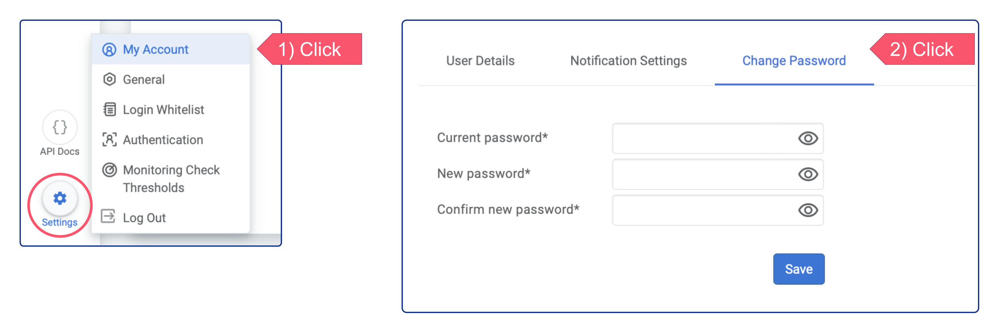Click the Authentication icon in the menu

point(108,140)
